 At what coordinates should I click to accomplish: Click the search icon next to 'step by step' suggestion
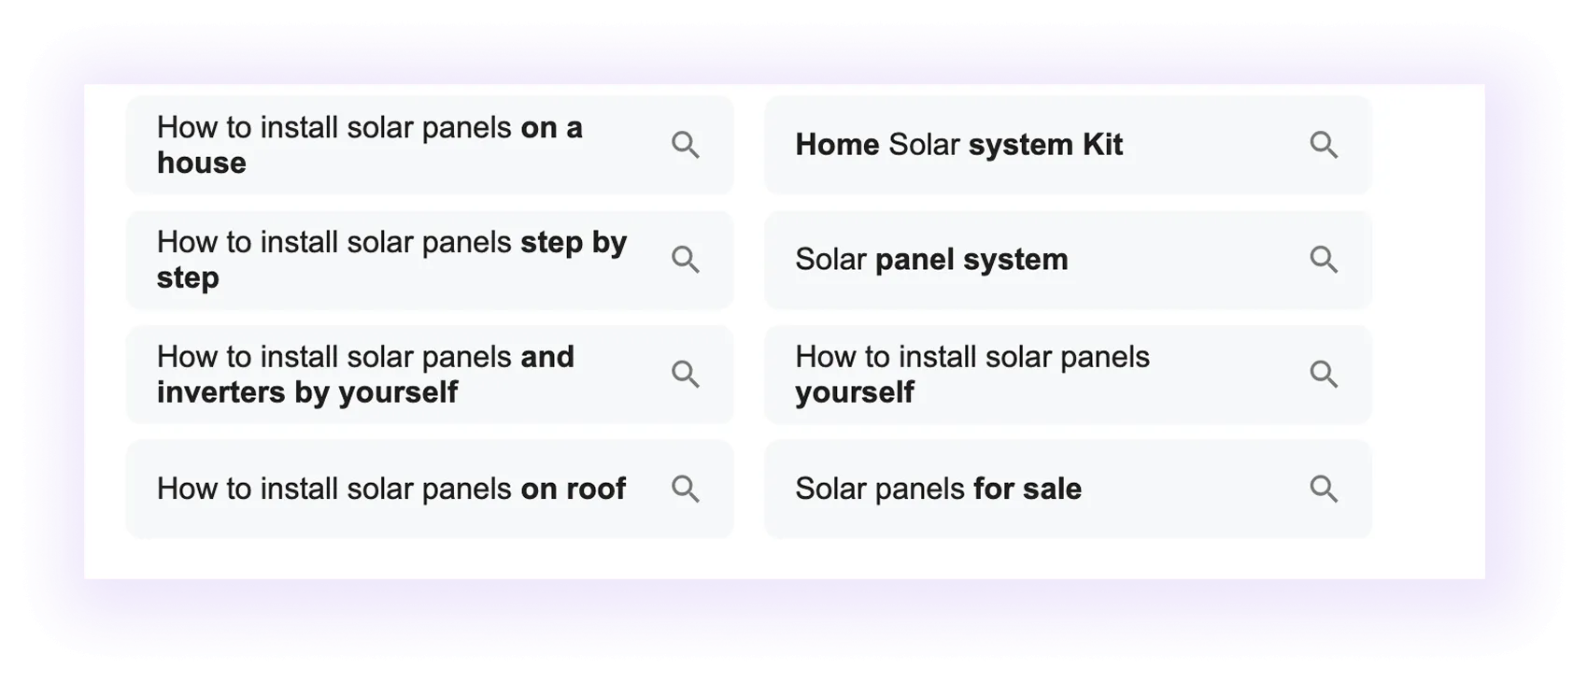pos(687,260)
